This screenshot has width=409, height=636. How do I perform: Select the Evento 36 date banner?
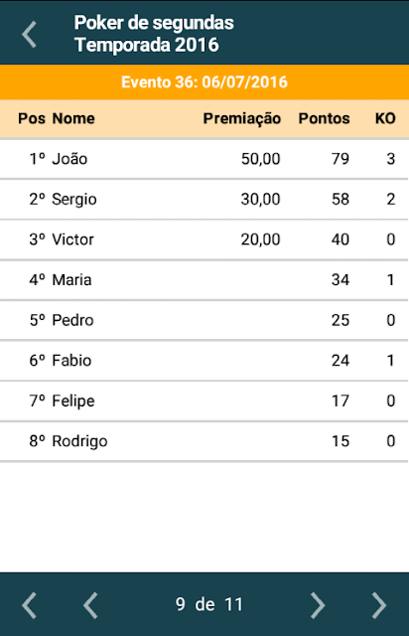coord(204,82)
